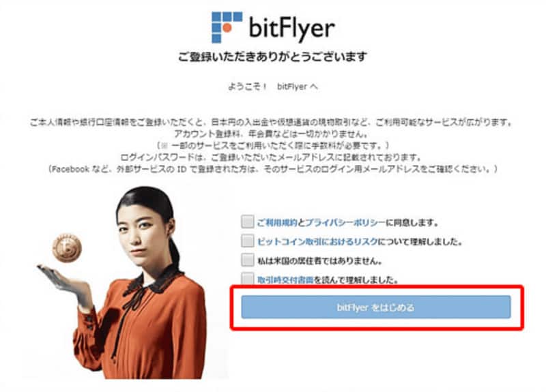Click the floating bronze bitcoin coin
The height and width of the screenshot is (392, 546).
tap(67, 247)
